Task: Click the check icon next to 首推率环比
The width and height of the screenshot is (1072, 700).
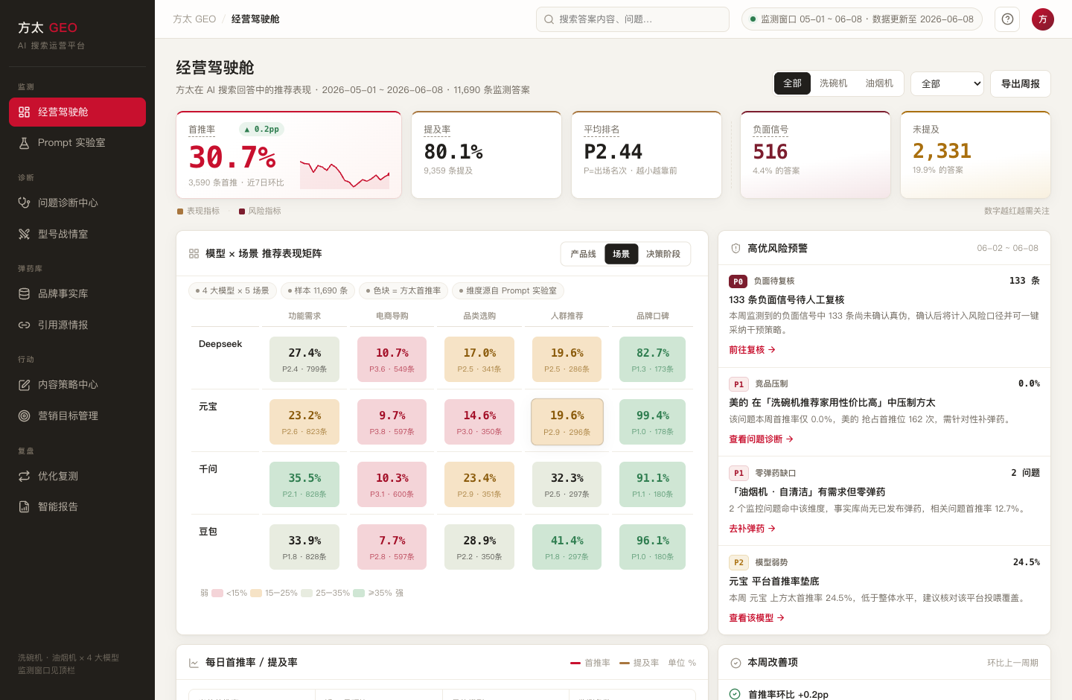Action: point(735,694)
